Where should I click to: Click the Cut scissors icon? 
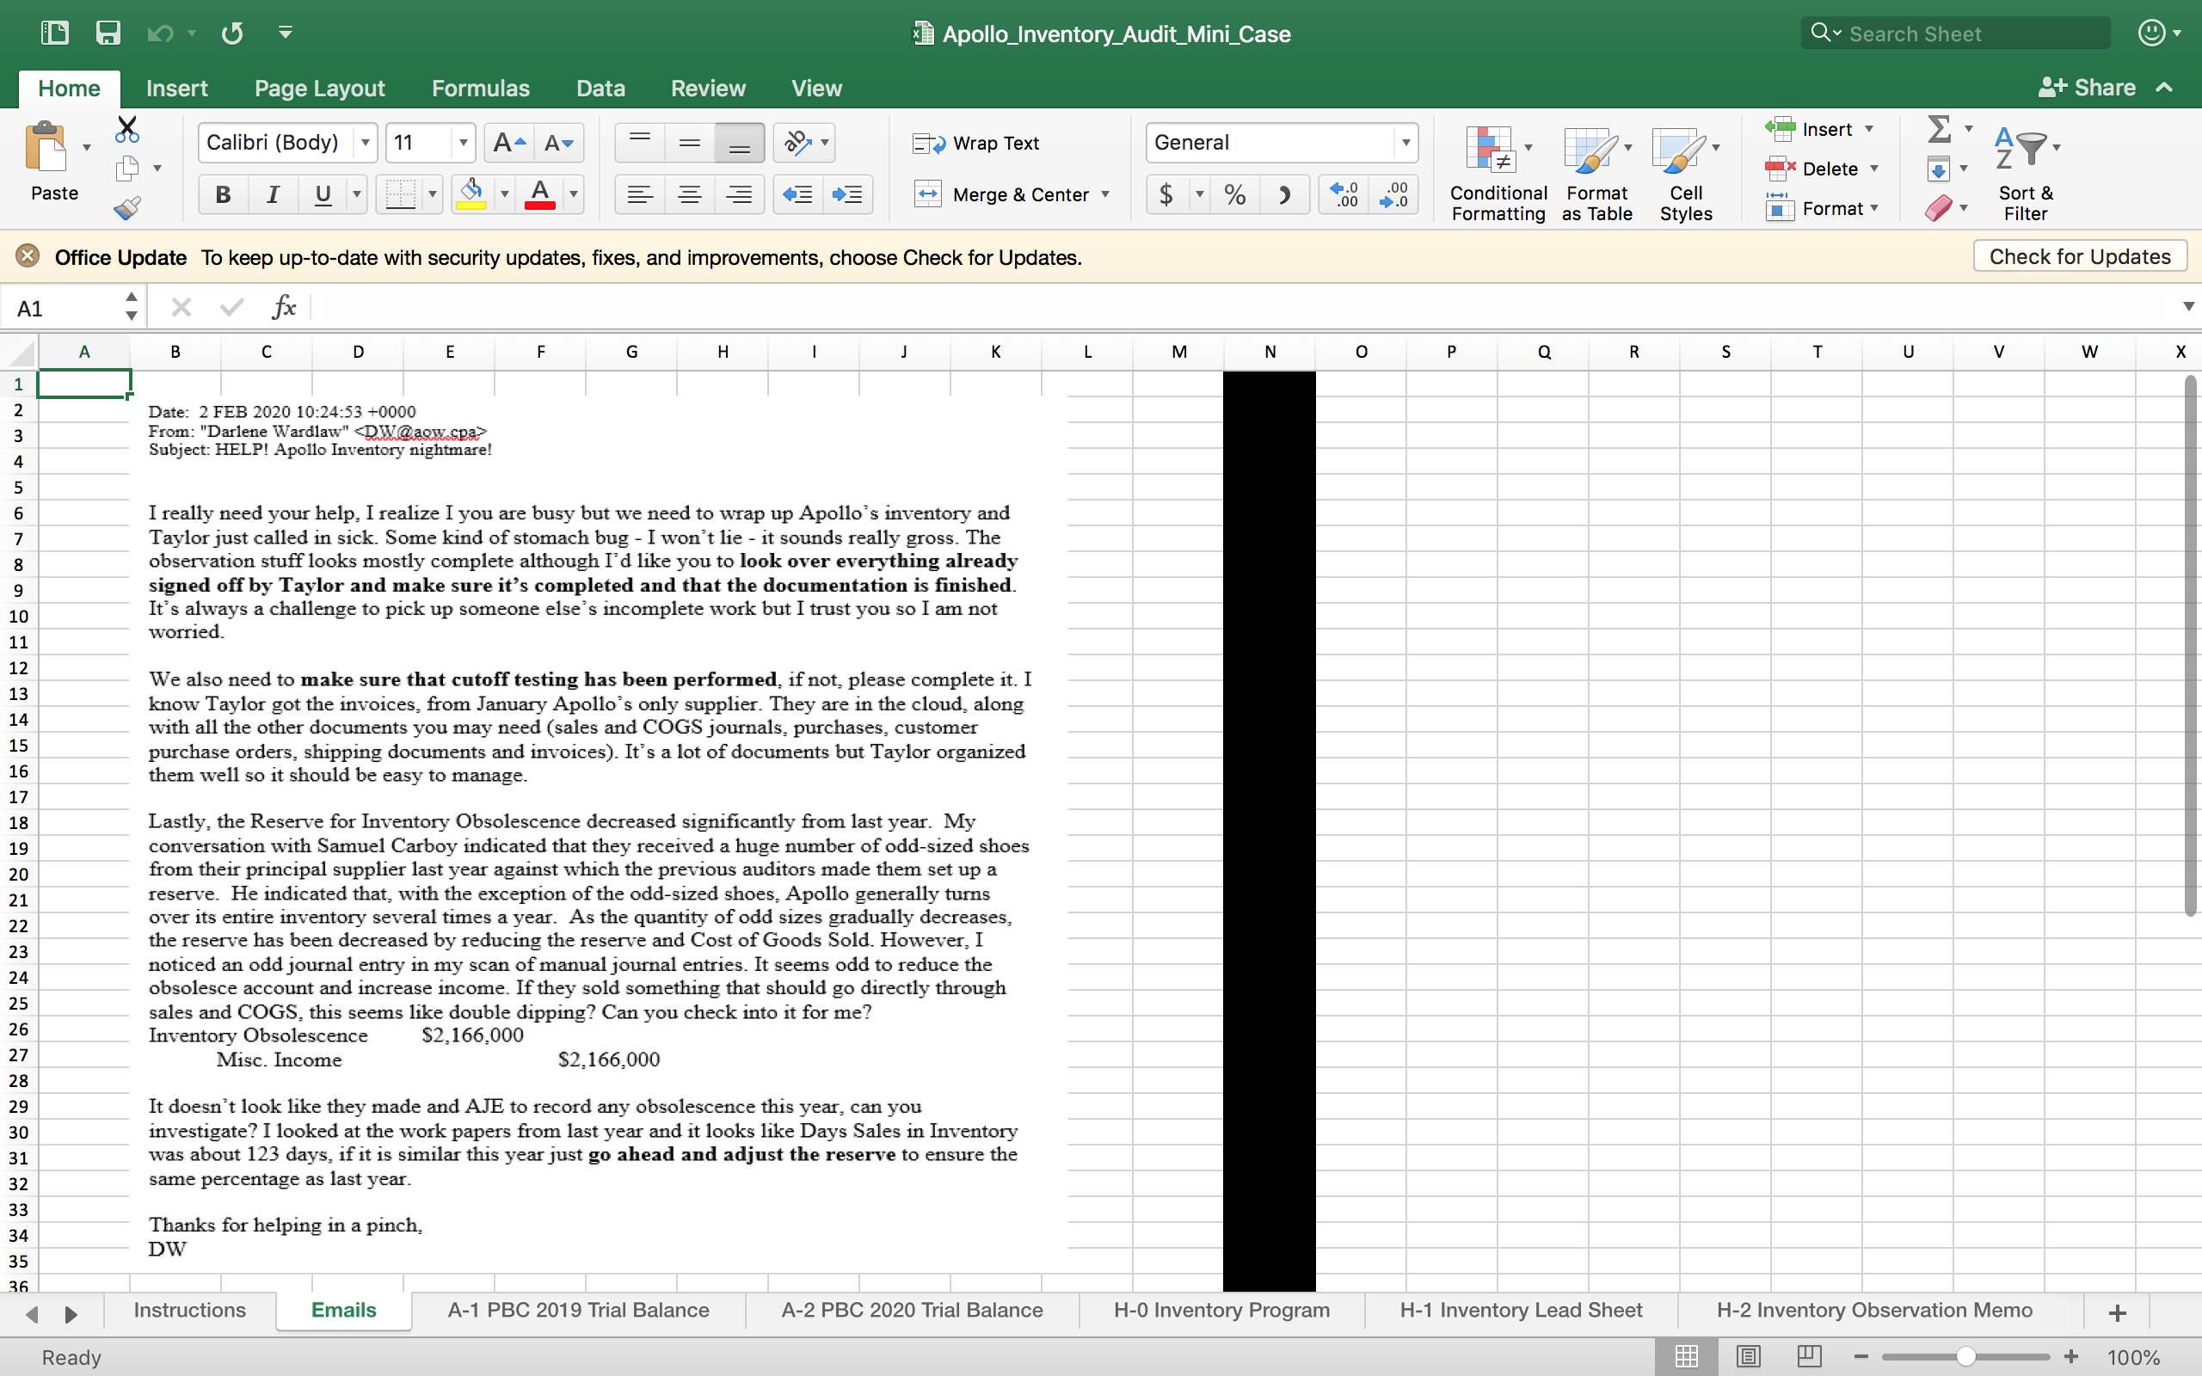127,129
